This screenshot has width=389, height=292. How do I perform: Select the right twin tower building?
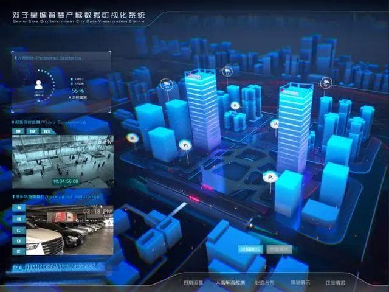click(x=294, y=128)
